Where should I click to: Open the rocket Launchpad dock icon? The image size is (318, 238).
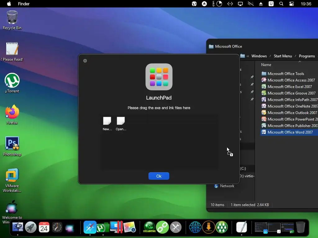click(x=31, y=227)
